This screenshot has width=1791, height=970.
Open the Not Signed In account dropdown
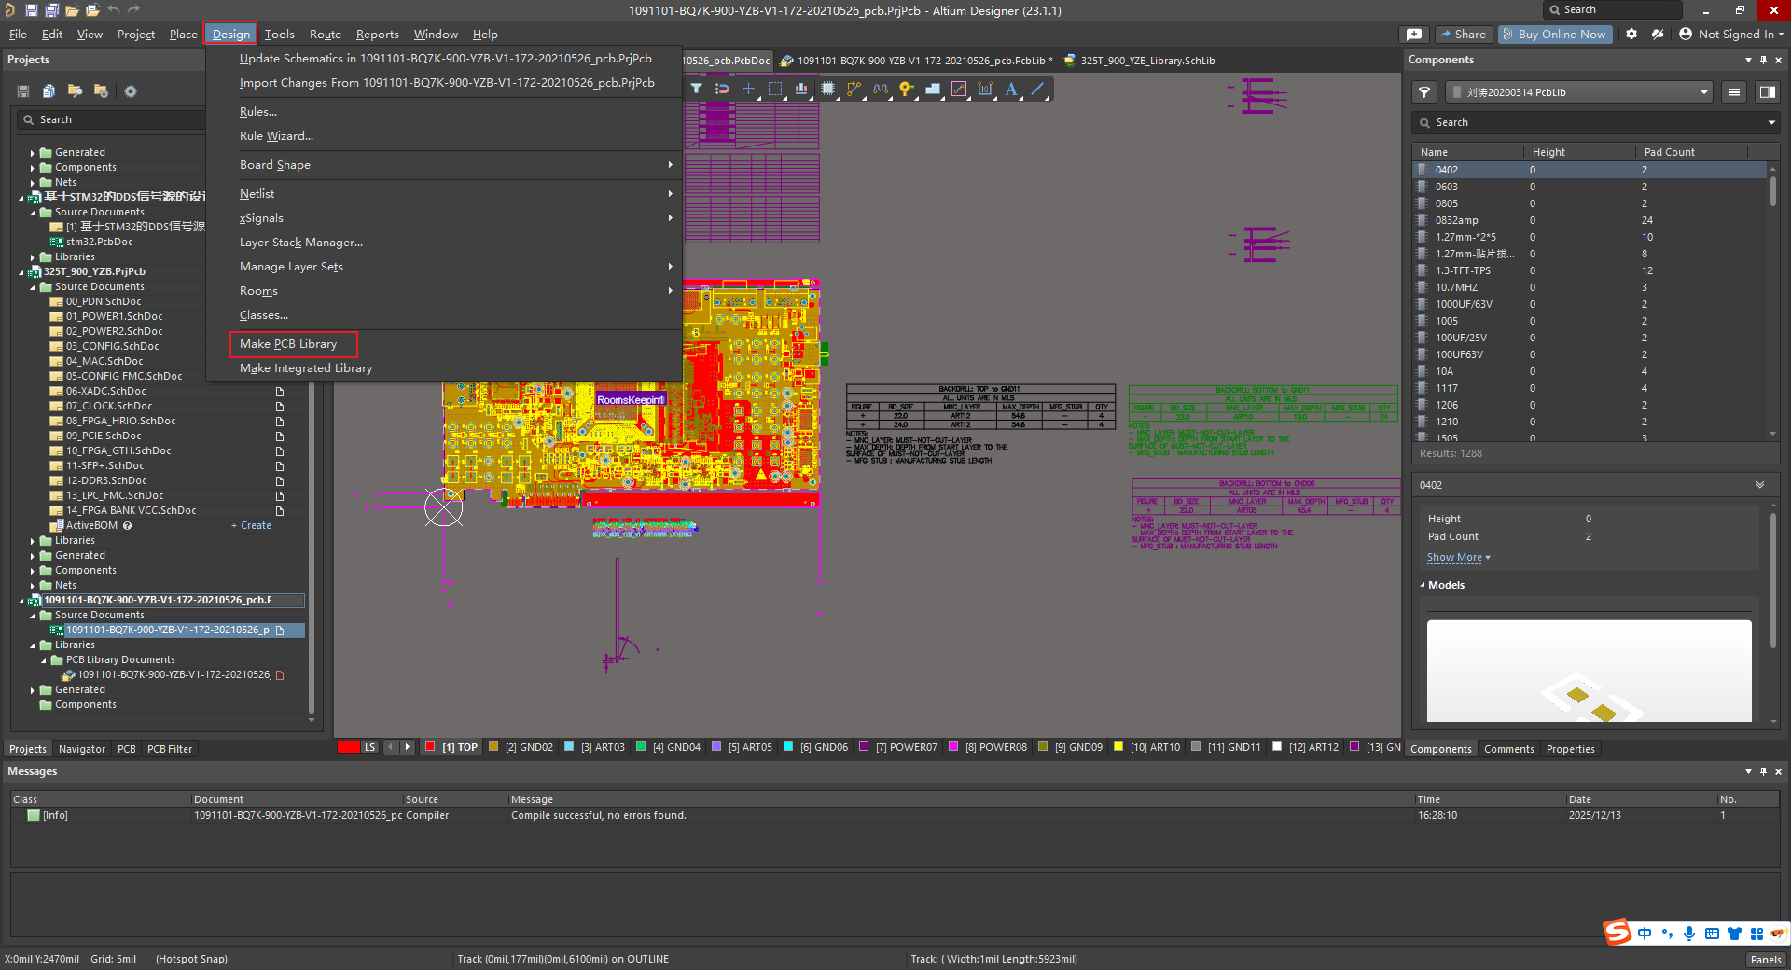(1731, 34)
